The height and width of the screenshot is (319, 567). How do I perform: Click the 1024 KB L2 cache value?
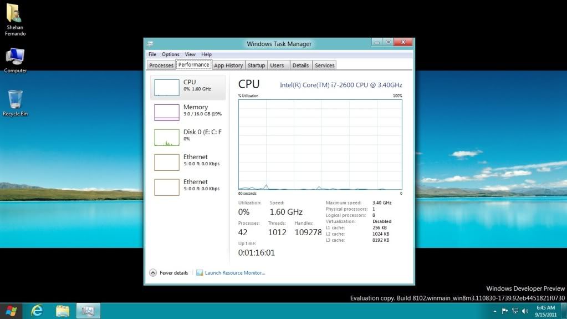(381, 234)
